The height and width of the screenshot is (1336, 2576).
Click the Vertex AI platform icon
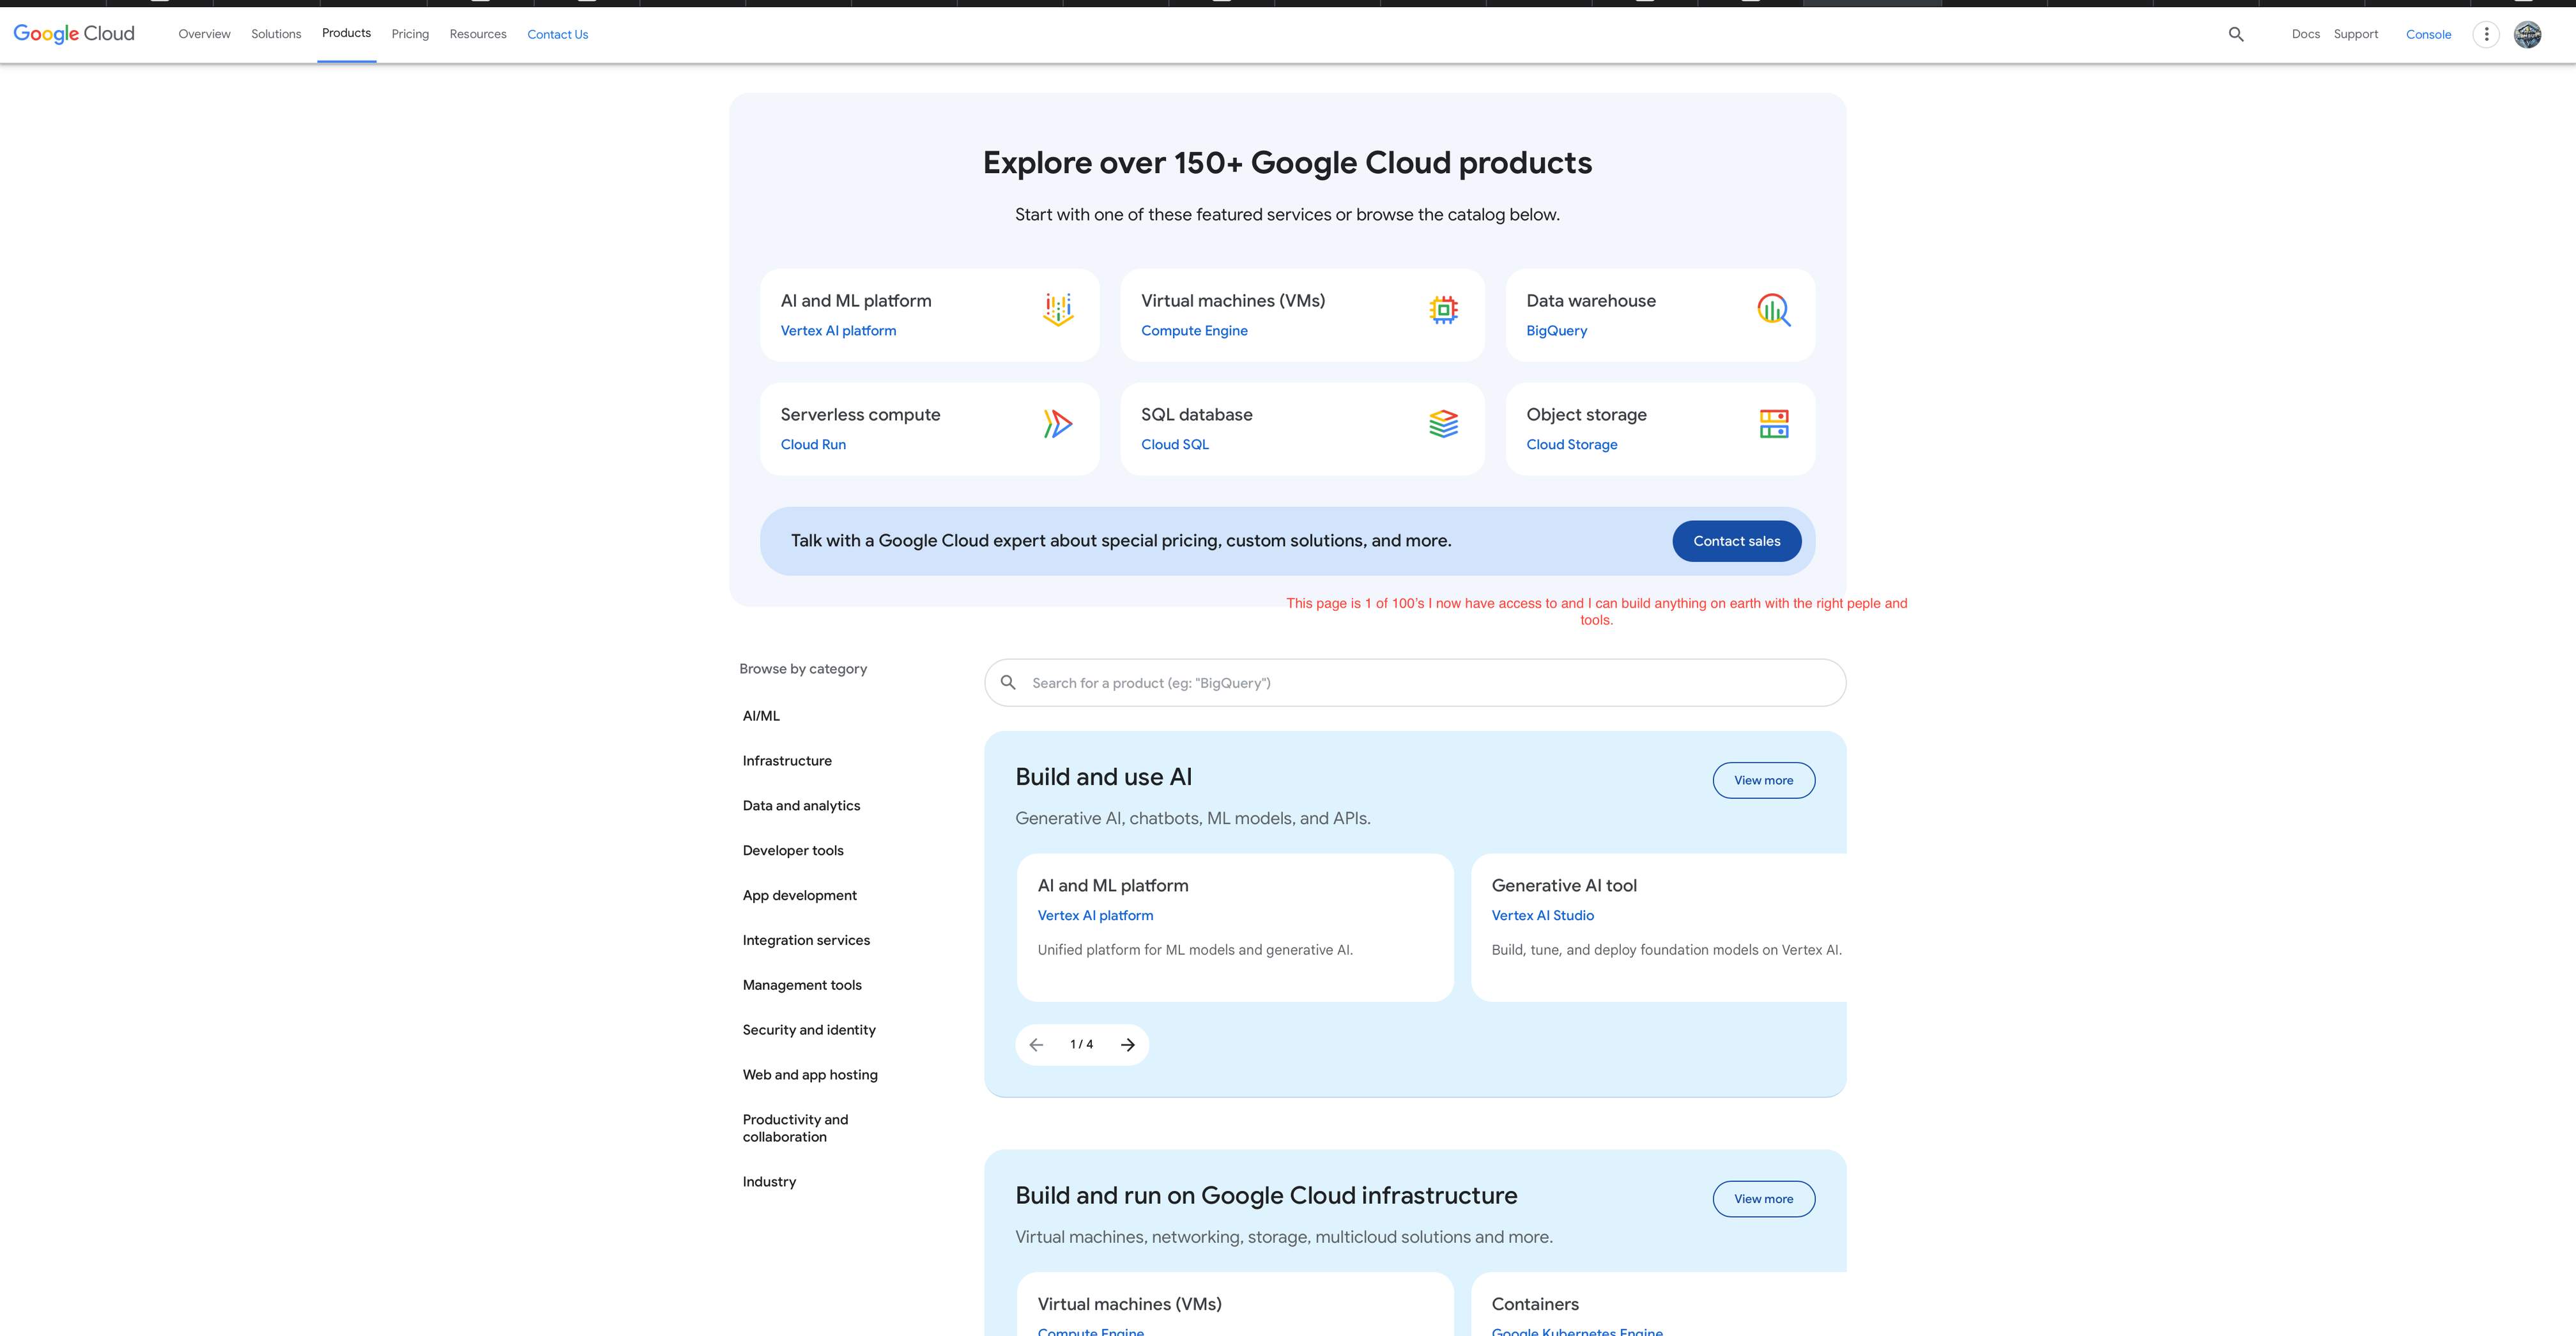click(x=1057, y=310)
